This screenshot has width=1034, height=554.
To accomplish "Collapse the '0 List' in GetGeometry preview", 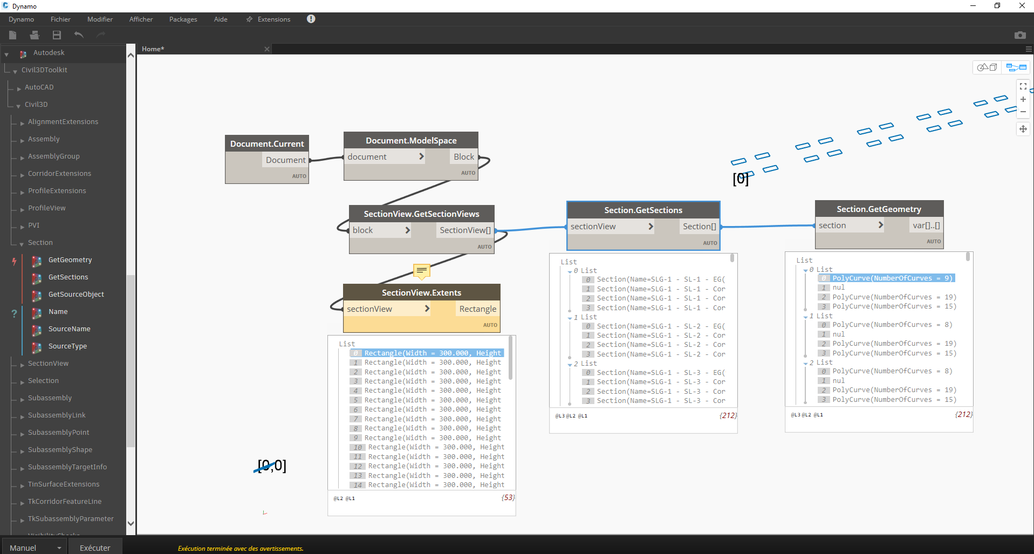I will click(x=806, y=270).
